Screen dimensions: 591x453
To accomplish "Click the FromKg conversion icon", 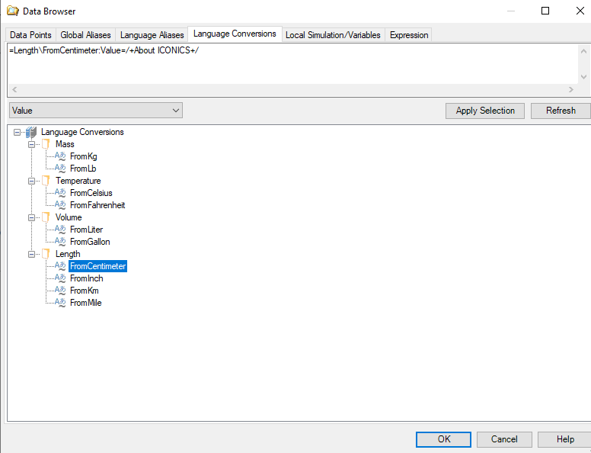I will [x=61, y=156].
